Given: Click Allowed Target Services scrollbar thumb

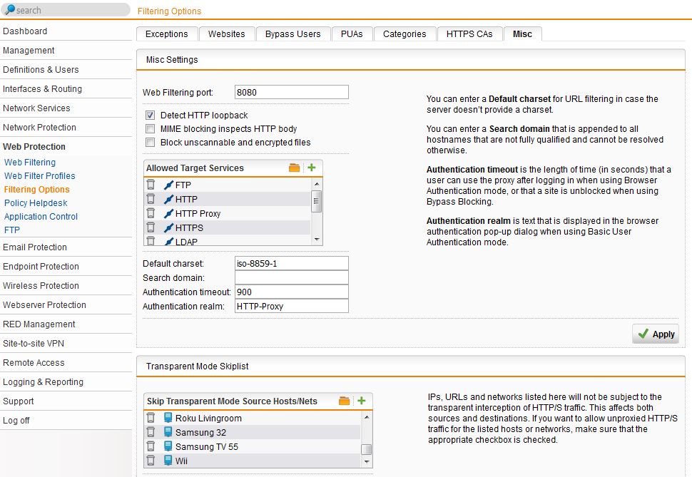Looking at the screenshot, I should (x=316, y=201).
